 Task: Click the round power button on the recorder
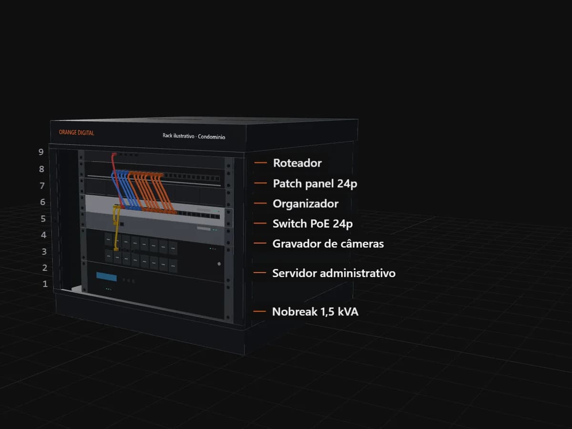(x=219, y=264)
